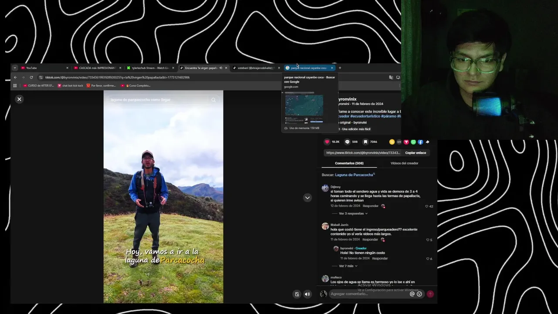Expand Ver 3 respuestas

click(x=353, y=214)
